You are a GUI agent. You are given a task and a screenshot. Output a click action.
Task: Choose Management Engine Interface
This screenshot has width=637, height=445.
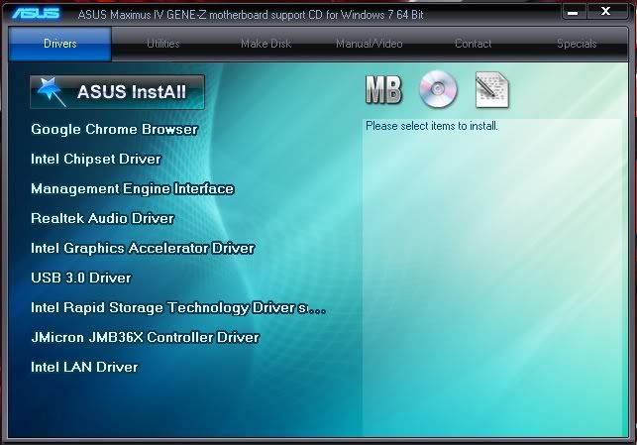(x=133, y=189)
